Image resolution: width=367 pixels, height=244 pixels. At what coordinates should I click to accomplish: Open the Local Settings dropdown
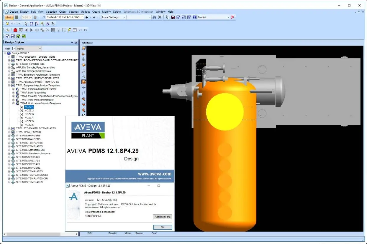coord(124,17)
